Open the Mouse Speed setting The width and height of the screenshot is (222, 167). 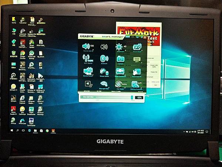pyautogui.click(x=104, y=72)
